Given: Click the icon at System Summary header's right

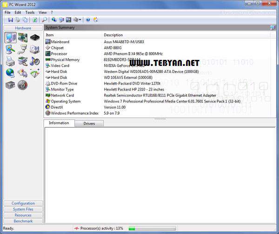Looking at the screenshot, I should click(x=272, y=27).
